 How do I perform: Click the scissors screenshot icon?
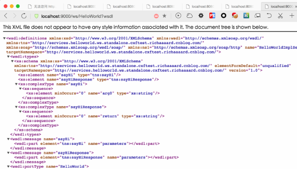pyautogui.click(x=280, y=16)
